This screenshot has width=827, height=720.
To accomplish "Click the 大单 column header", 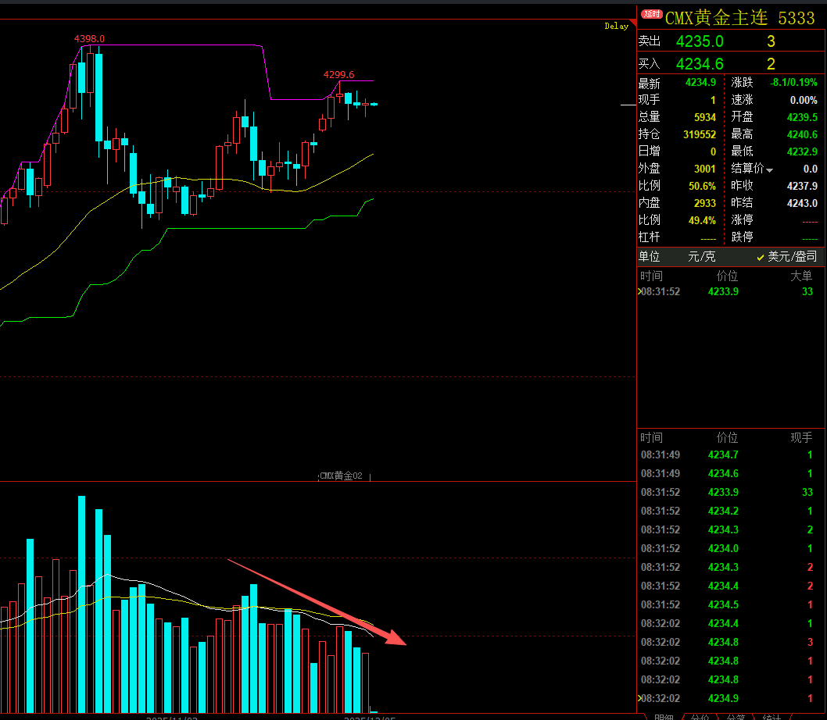I will (801, 276).
